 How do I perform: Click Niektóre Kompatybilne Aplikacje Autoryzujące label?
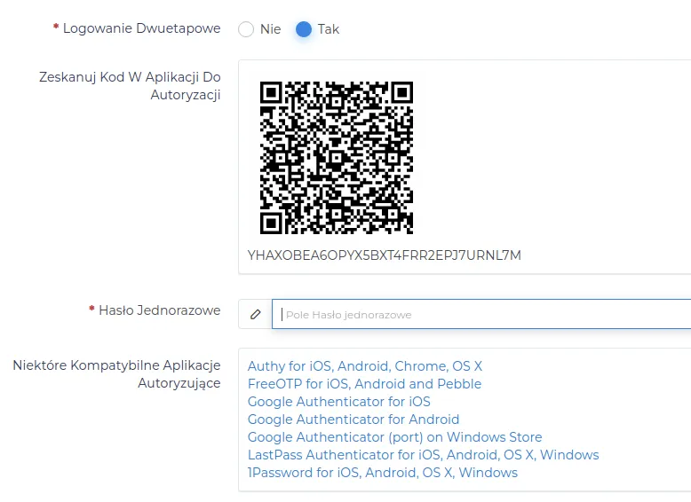click(116, 374)
